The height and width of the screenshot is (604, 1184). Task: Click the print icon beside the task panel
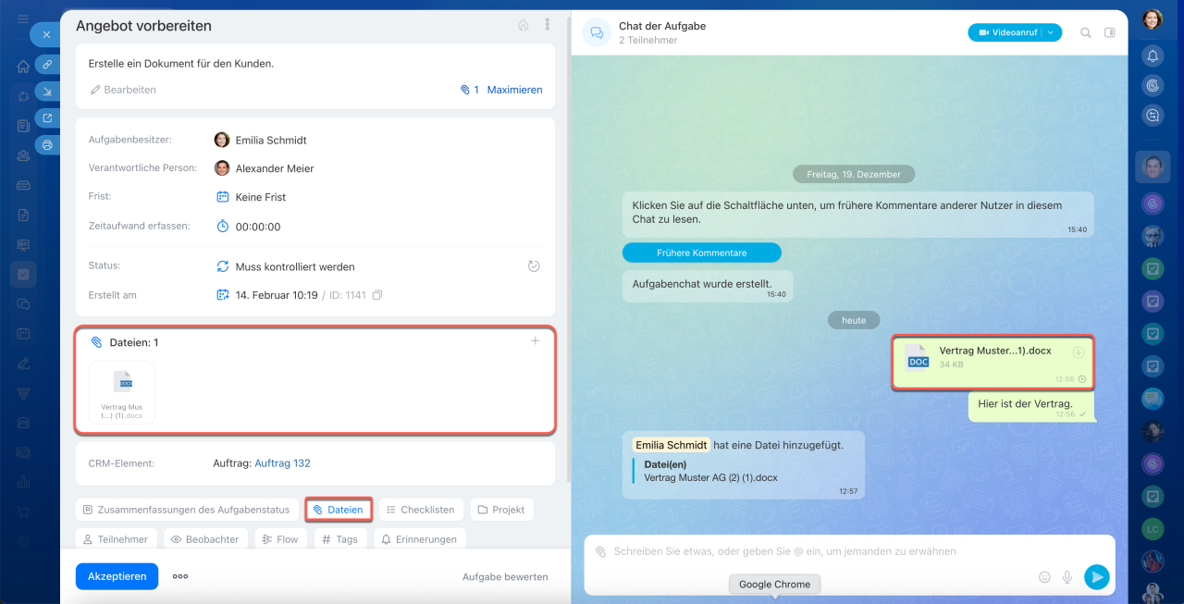click(47, 144)
